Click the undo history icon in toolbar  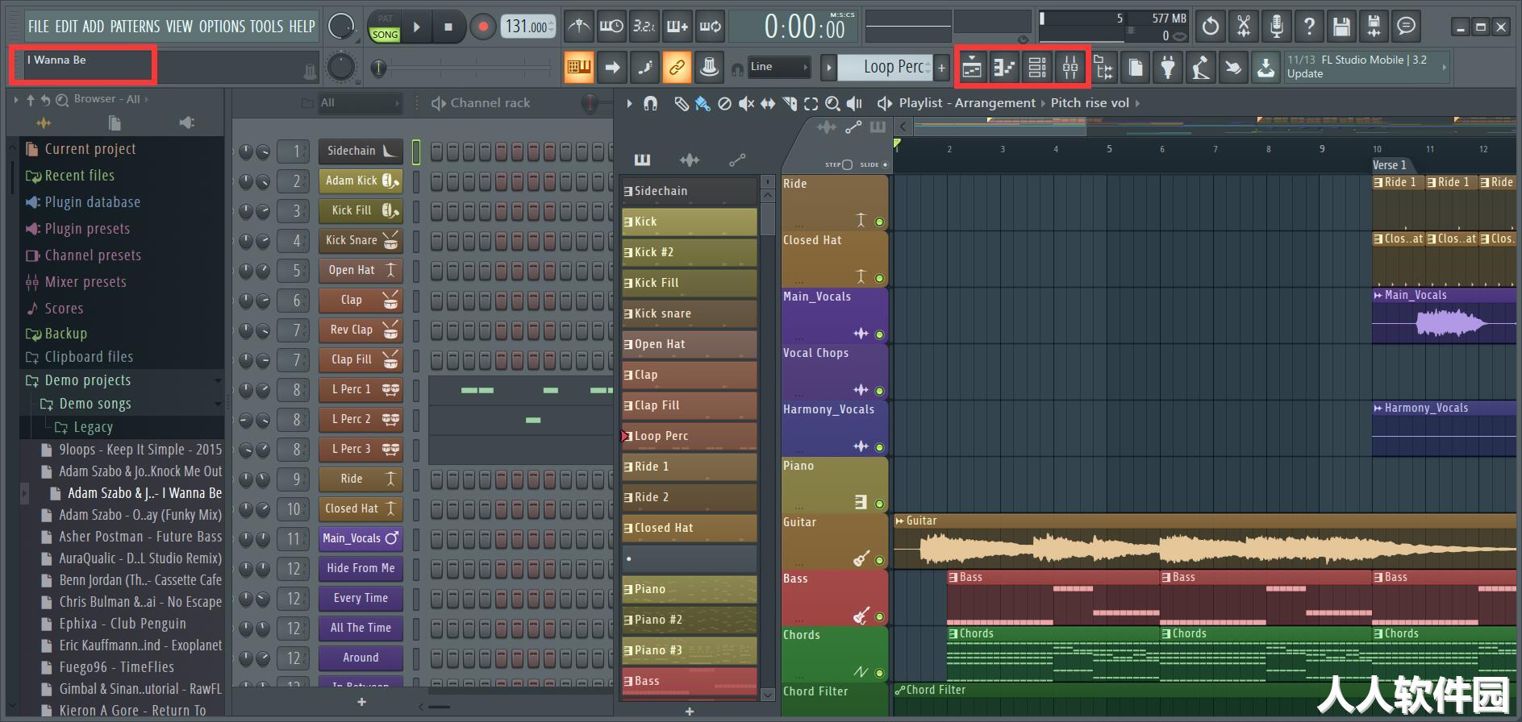point(1210,27)
